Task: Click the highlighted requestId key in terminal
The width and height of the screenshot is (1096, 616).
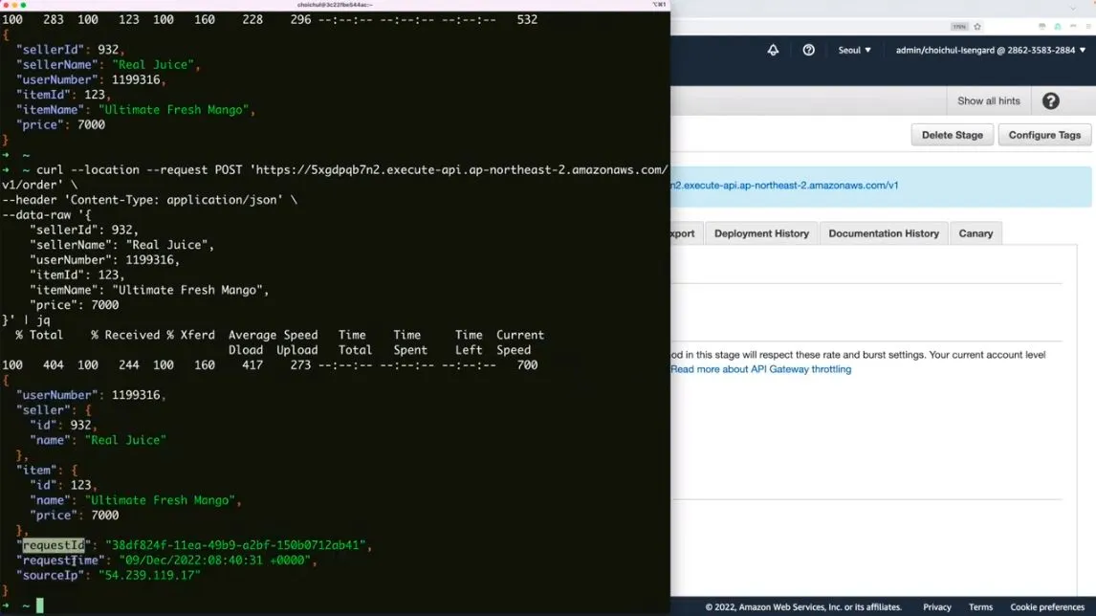Action: (x=54, y=544)
